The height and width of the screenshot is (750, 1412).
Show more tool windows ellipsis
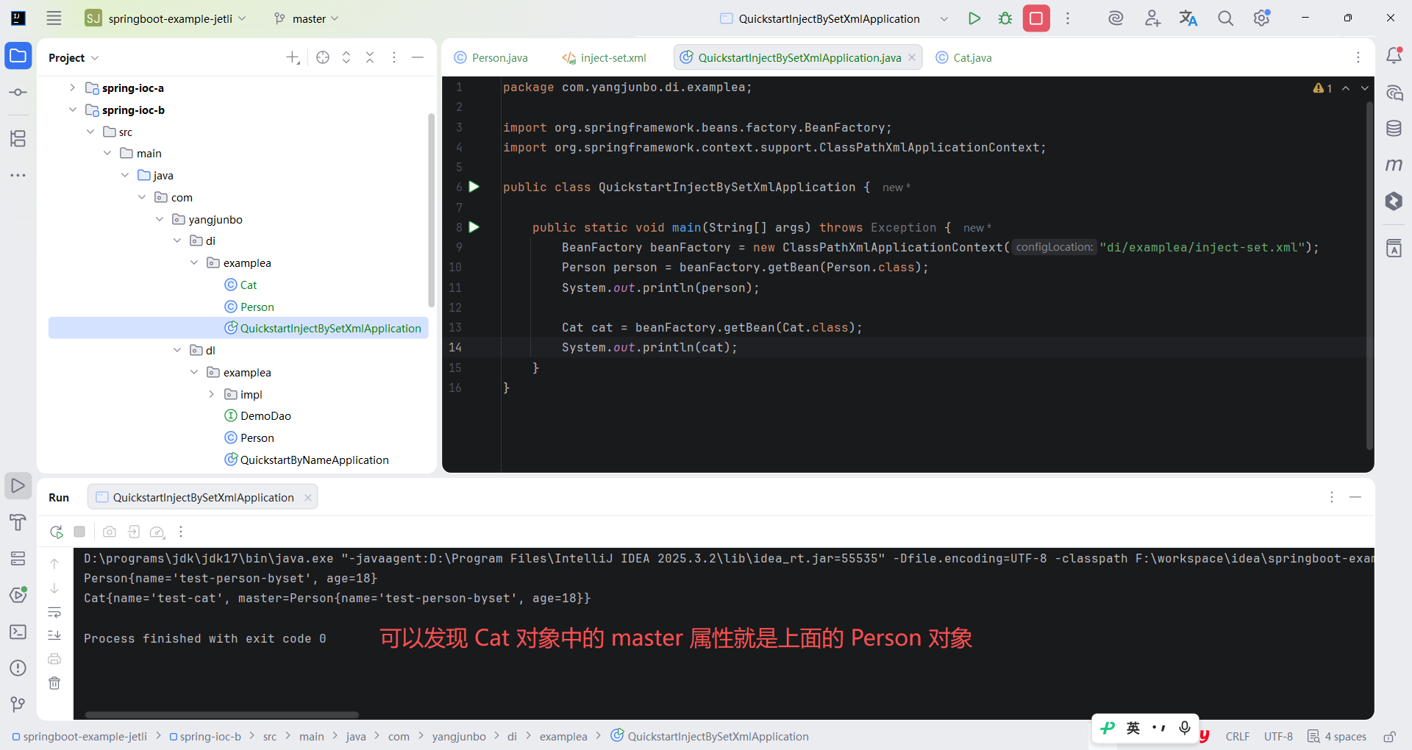tap(18, 175)
